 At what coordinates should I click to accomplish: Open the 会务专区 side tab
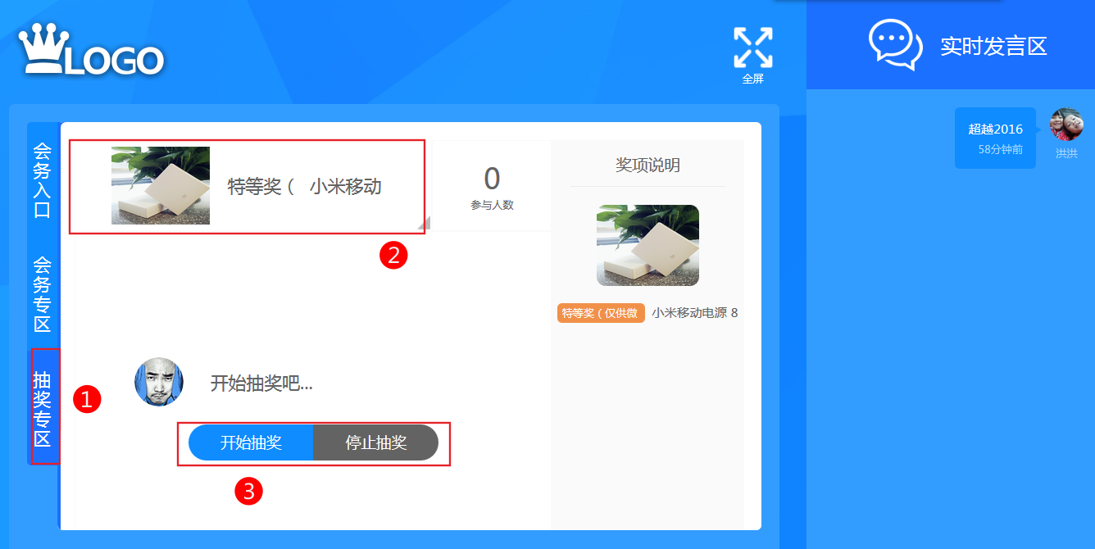(43, 294)
